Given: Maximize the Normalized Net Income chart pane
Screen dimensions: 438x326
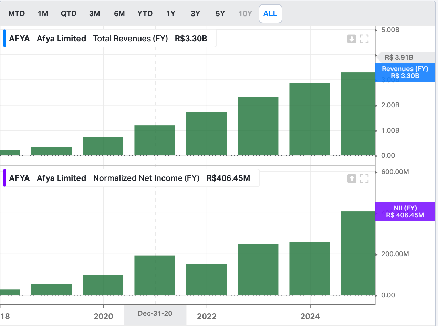Looking at the screenshot, I should [x=364, y=178].
